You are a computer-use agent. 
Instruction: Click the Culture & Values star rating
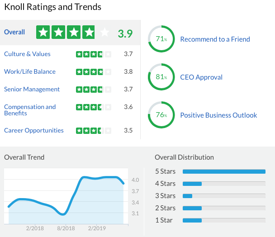pyautogui.click(x=94, y=54)
